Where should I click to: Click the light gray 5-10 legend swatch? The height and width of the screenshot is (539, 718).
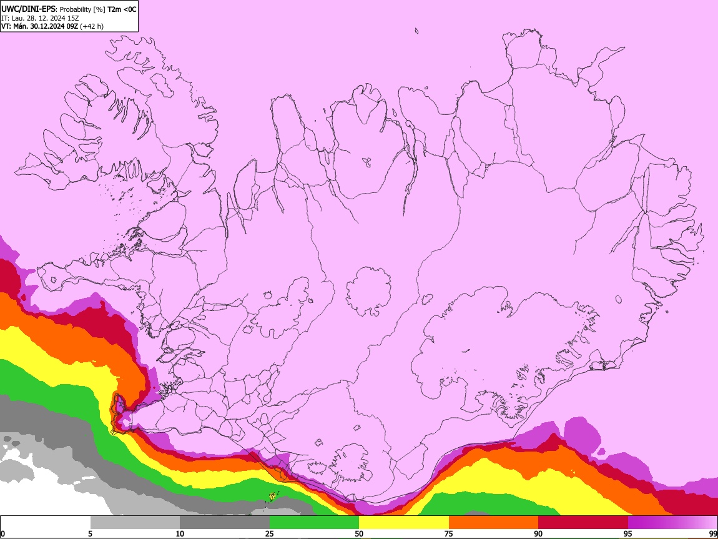[135, 523]
